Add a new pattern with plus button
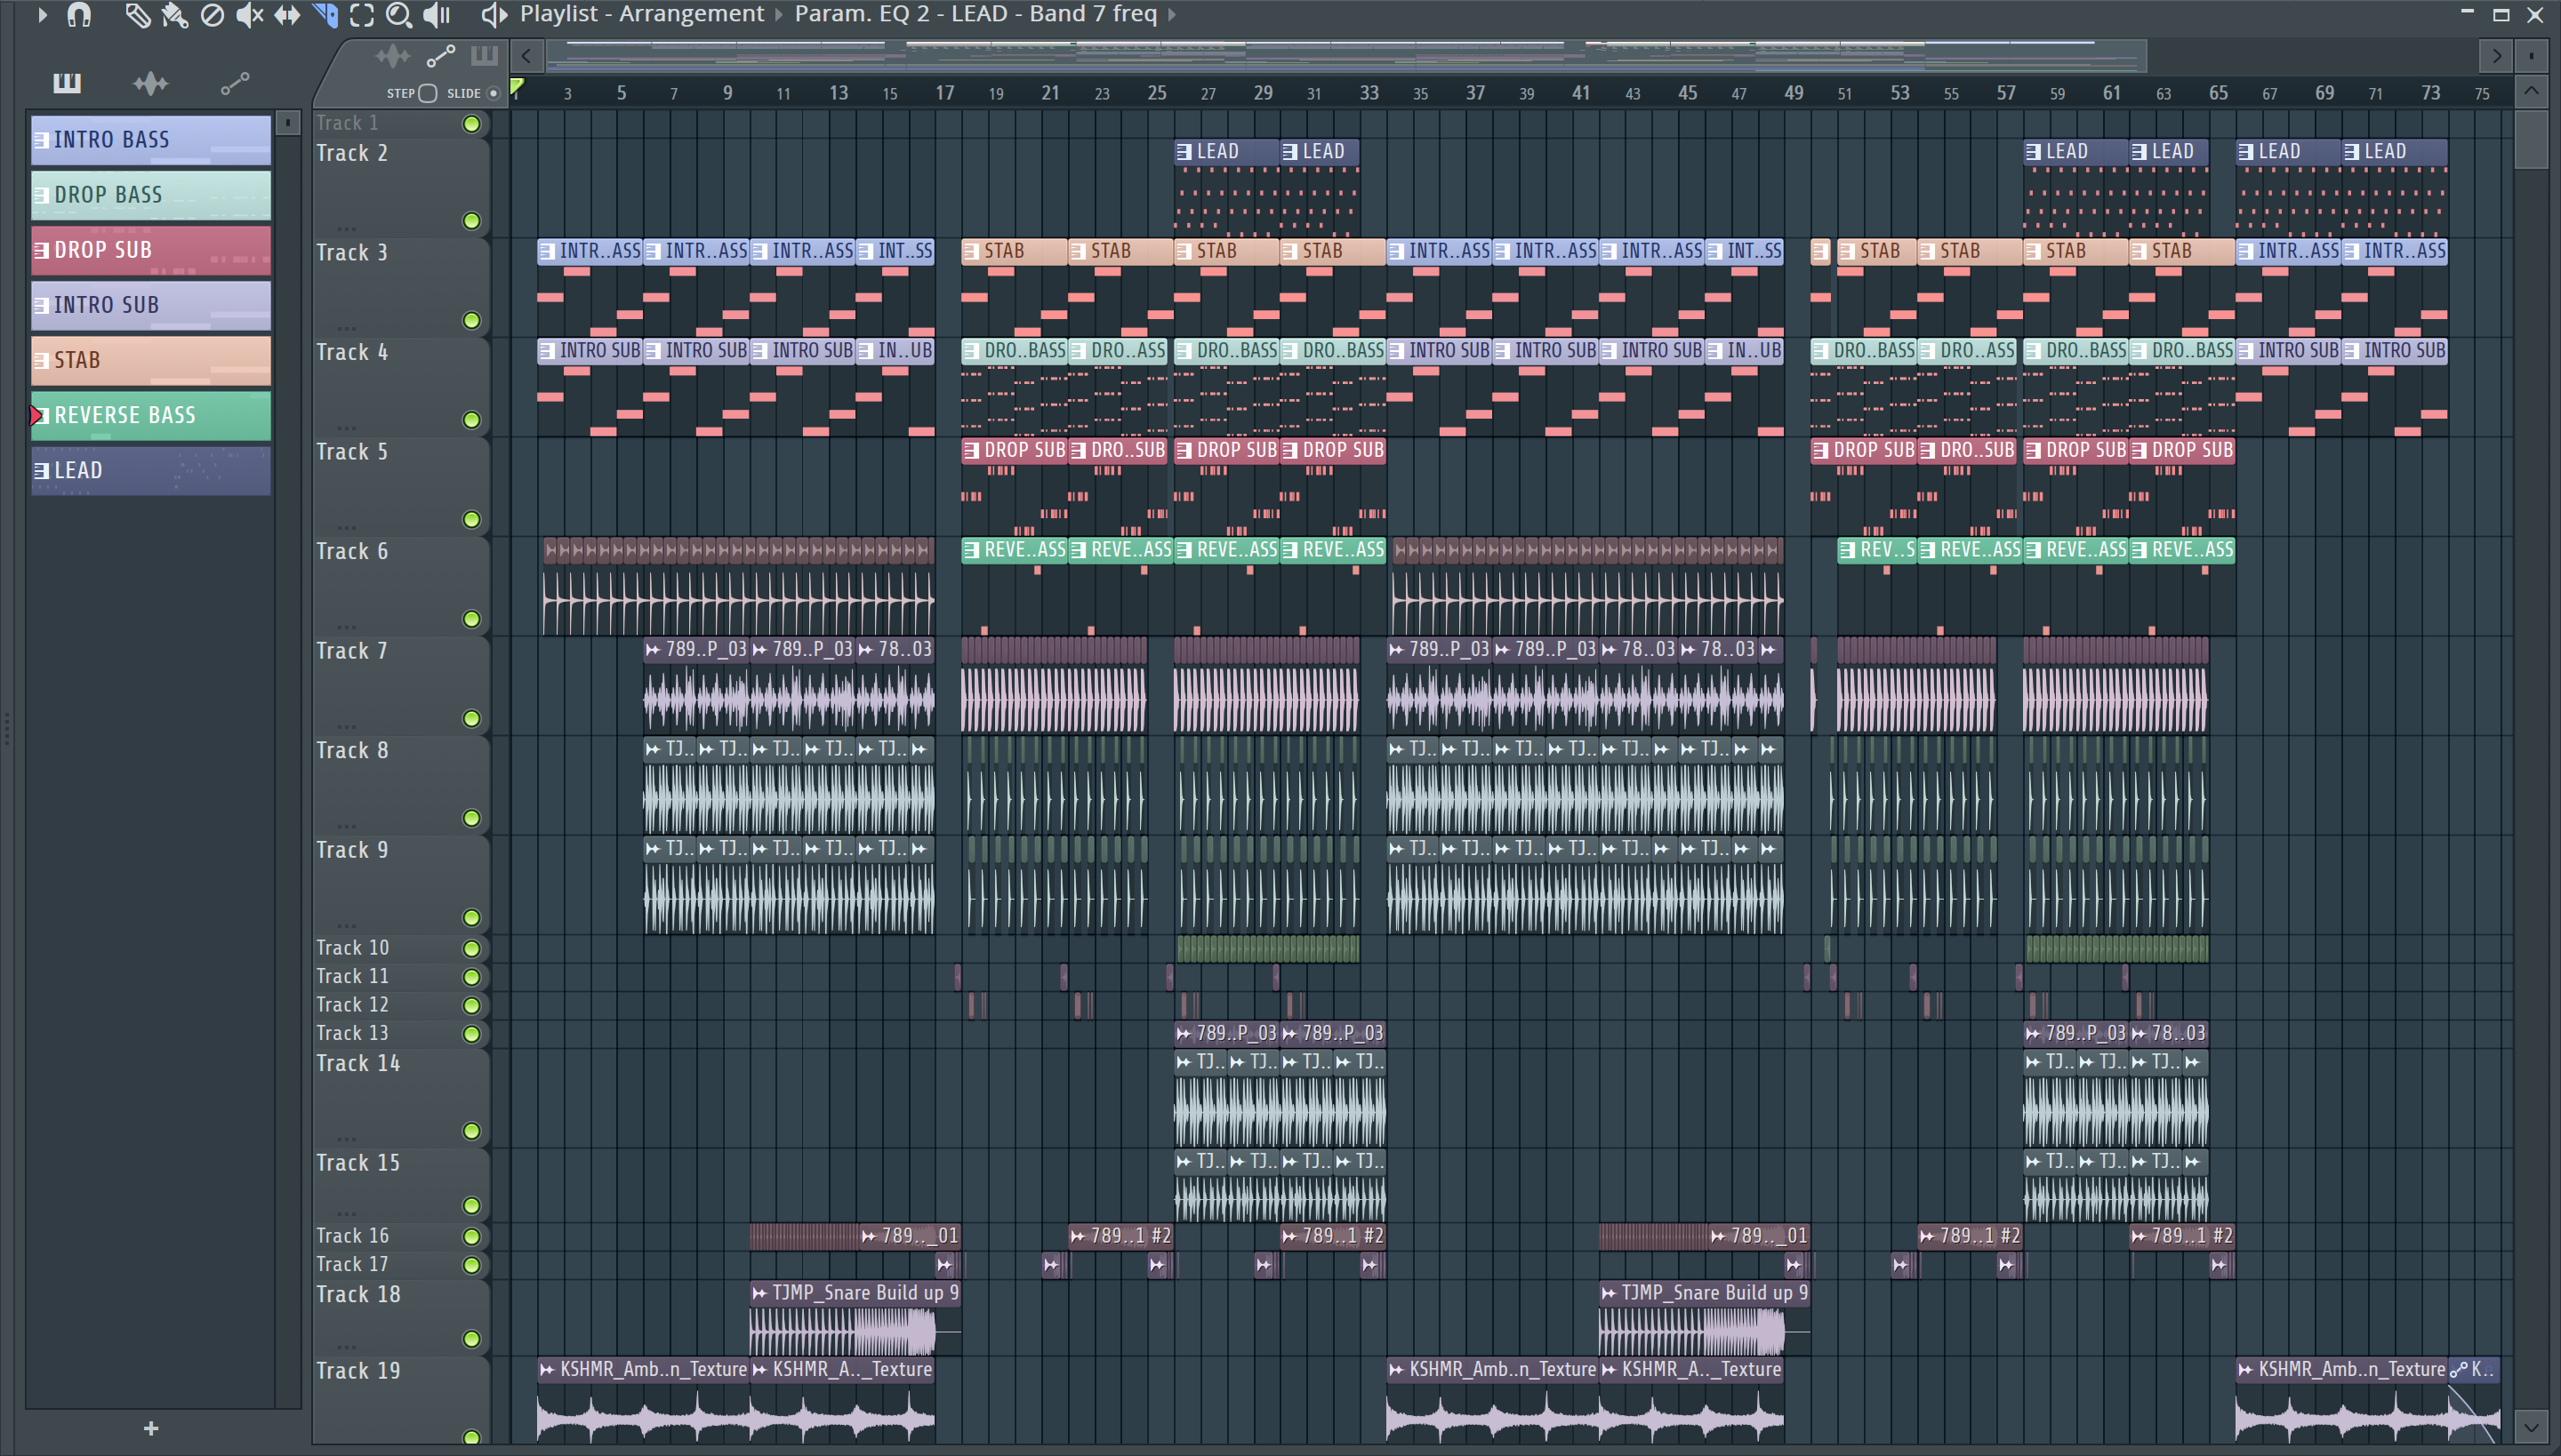 151,1429
